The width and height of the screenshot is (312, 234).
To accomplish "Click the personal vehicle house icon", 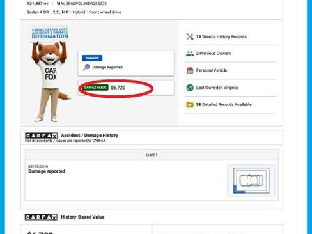I will [x=190, y=70].
